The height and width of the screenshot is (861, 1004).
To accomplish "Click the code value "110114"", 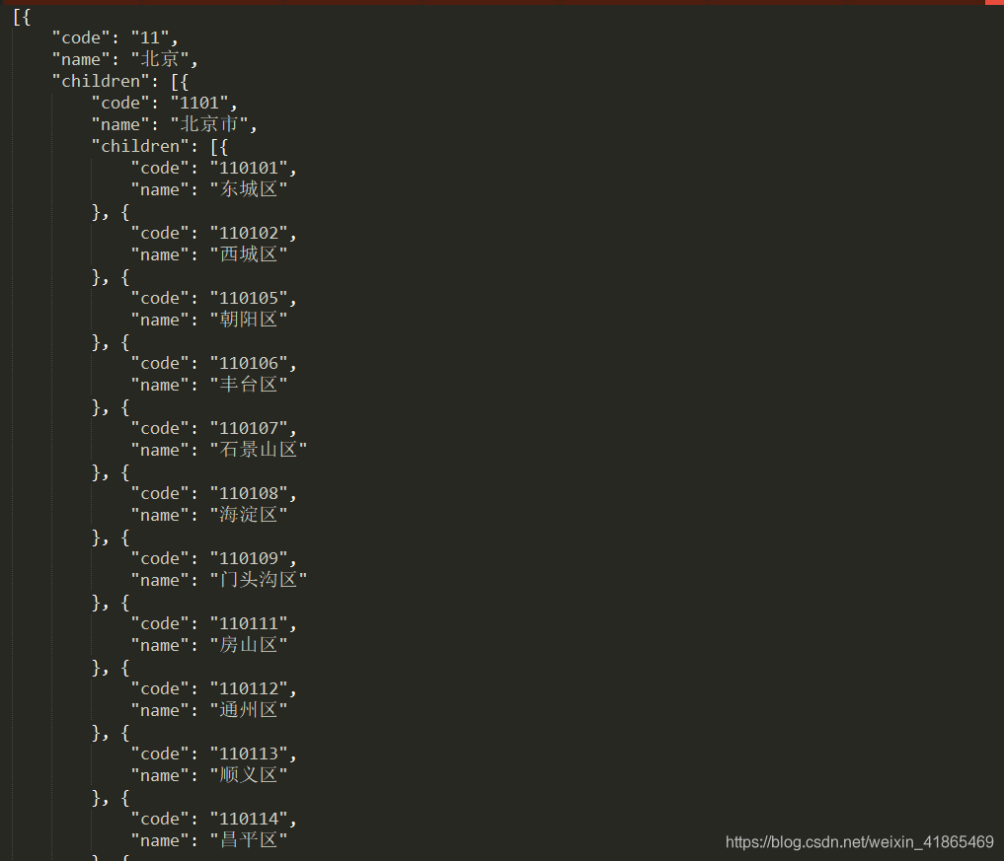I will (249, 820).
